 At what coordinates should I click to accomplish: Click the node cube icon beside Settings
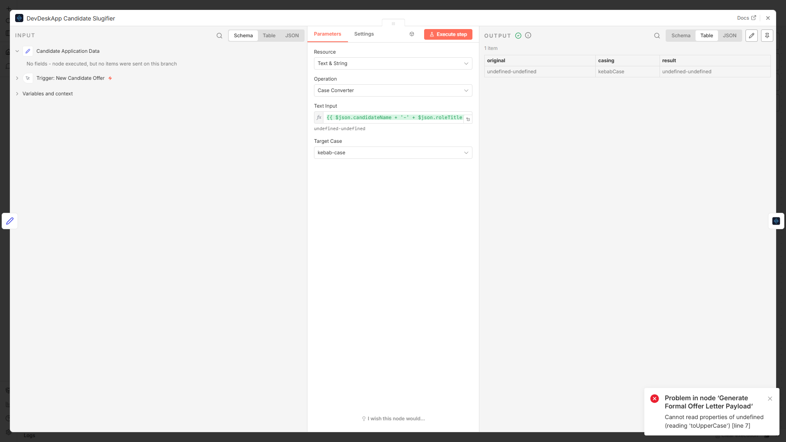point(412,34)
